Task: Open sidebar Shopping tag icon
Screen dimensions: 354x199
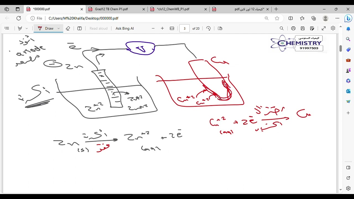Action: 348,50
